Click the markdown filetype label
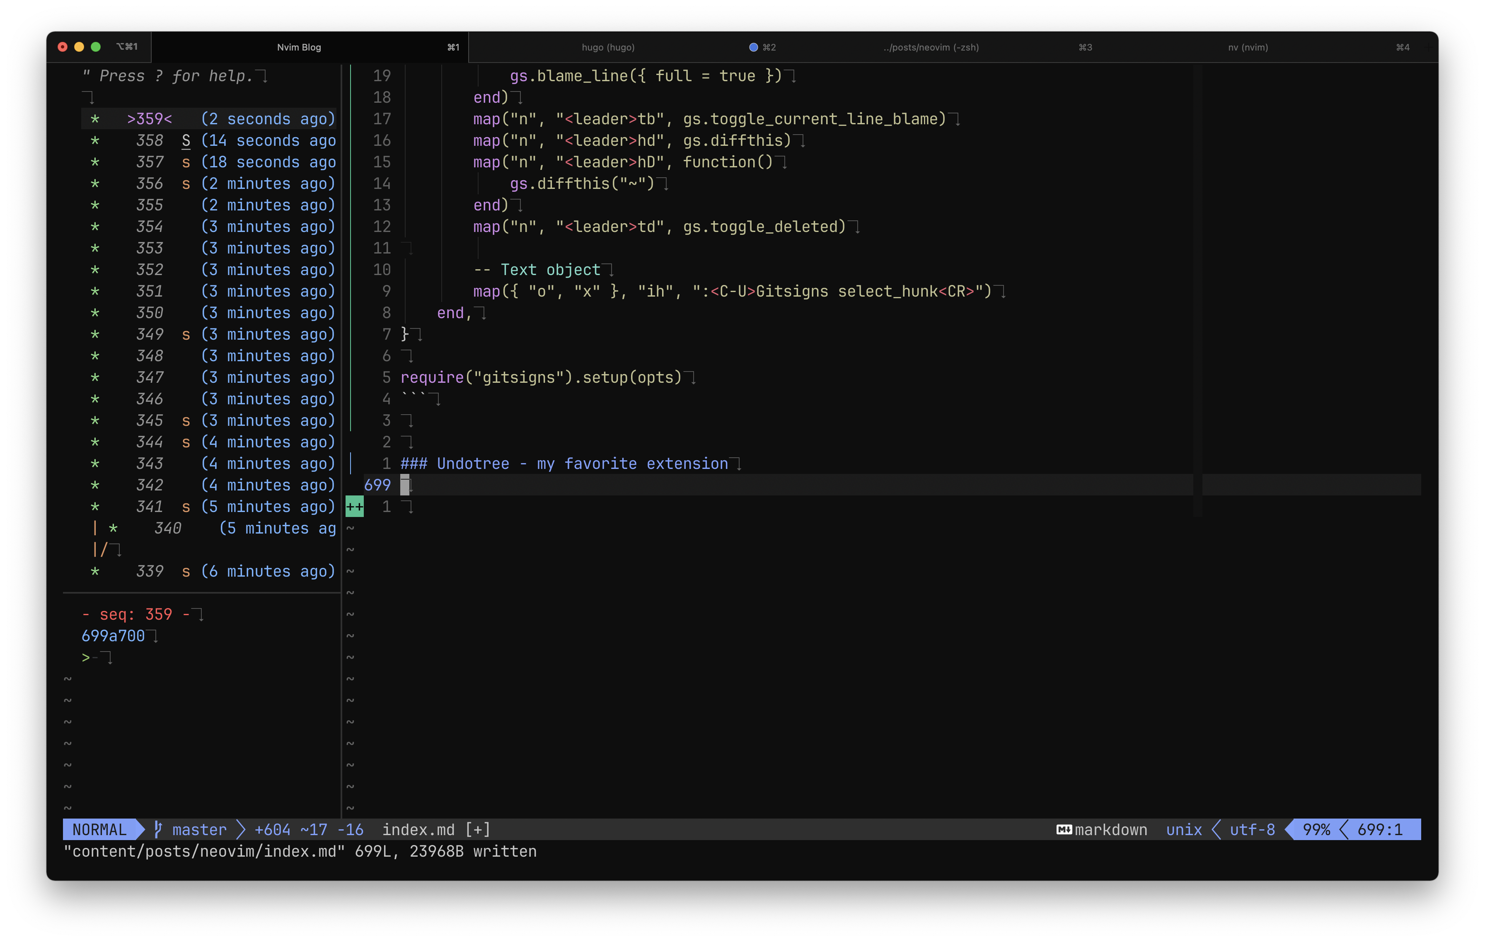 point(1111,829)
